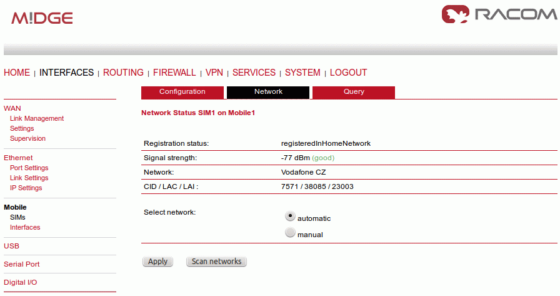The image size is (560, 296).
Task: Open WAN Link Management in the sidebar
Action: coord(37,118)
